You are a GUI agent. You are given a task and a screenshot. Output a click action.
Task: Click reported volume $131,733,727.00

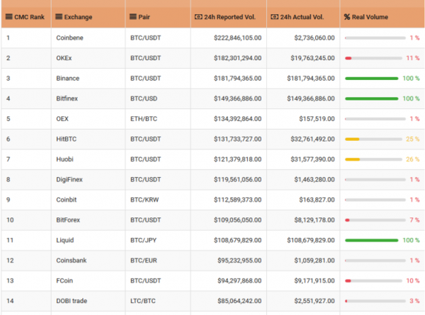pyautogui.click(x=238, y=139)
